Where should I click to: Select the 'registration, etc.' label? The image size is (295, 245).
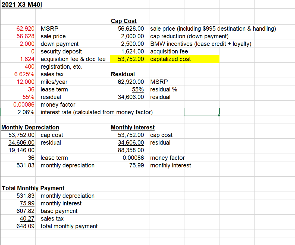click(61, 67)
